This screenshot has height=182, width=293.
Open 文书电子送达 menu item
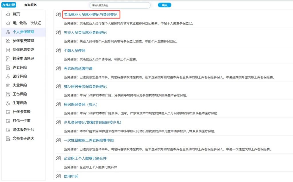tap(23, 139)
